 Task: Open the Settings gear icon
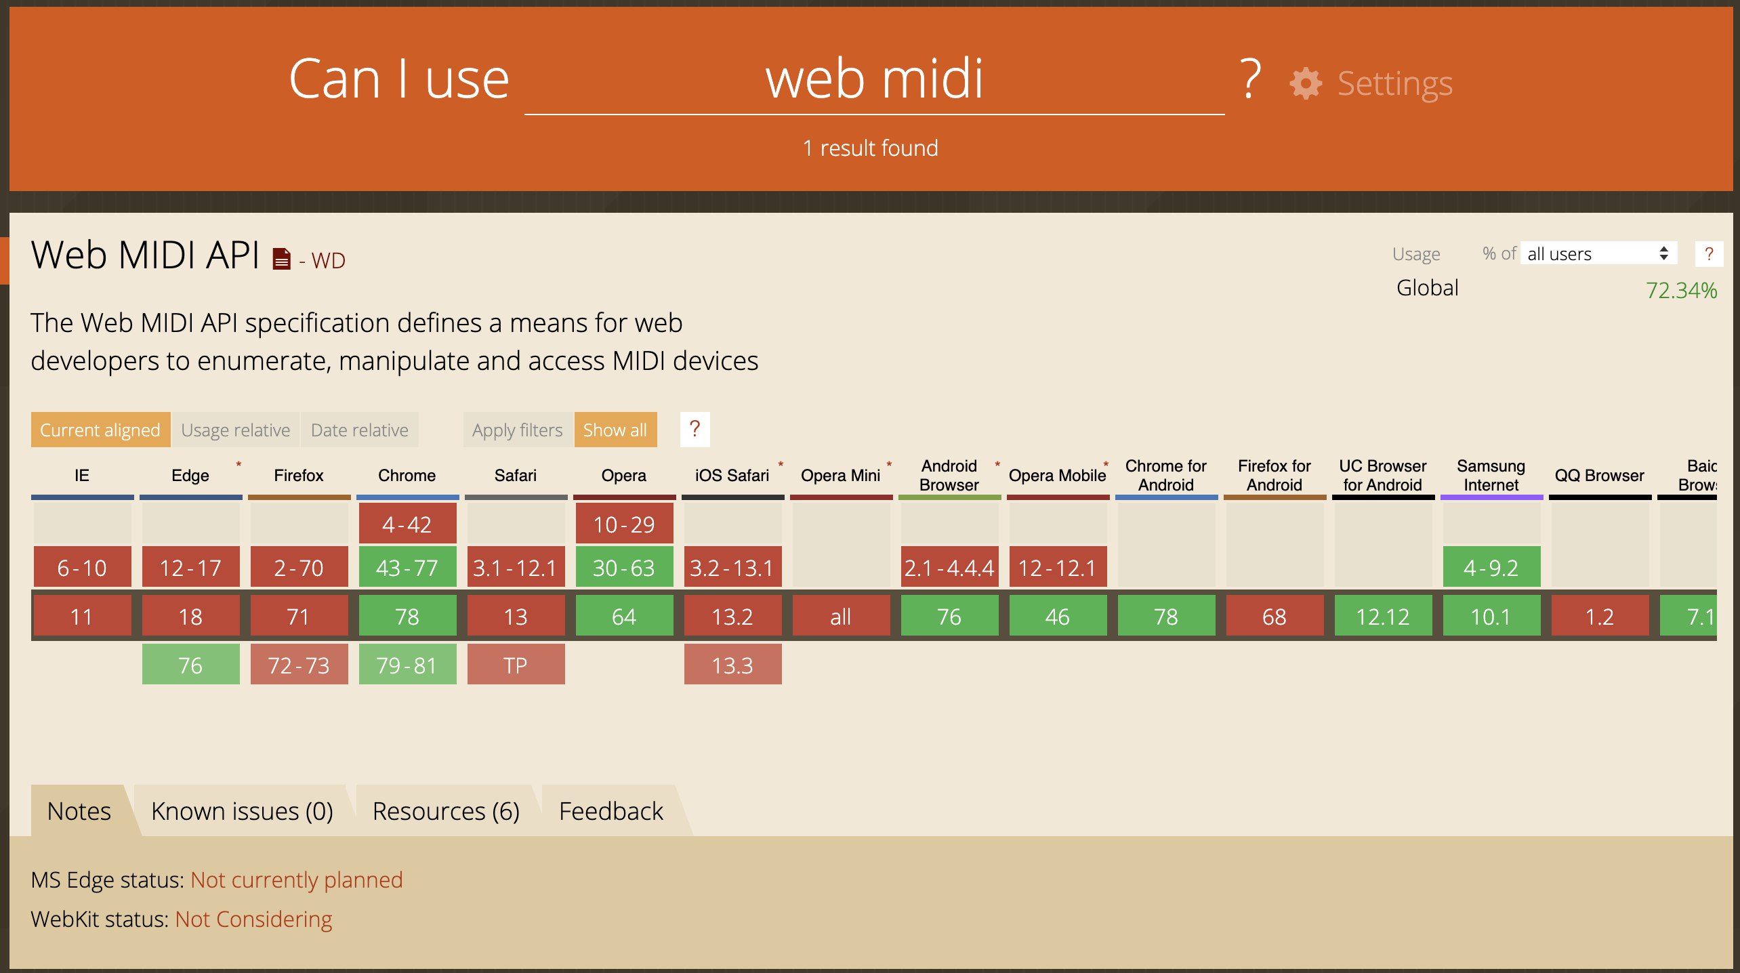point(1306,84)
